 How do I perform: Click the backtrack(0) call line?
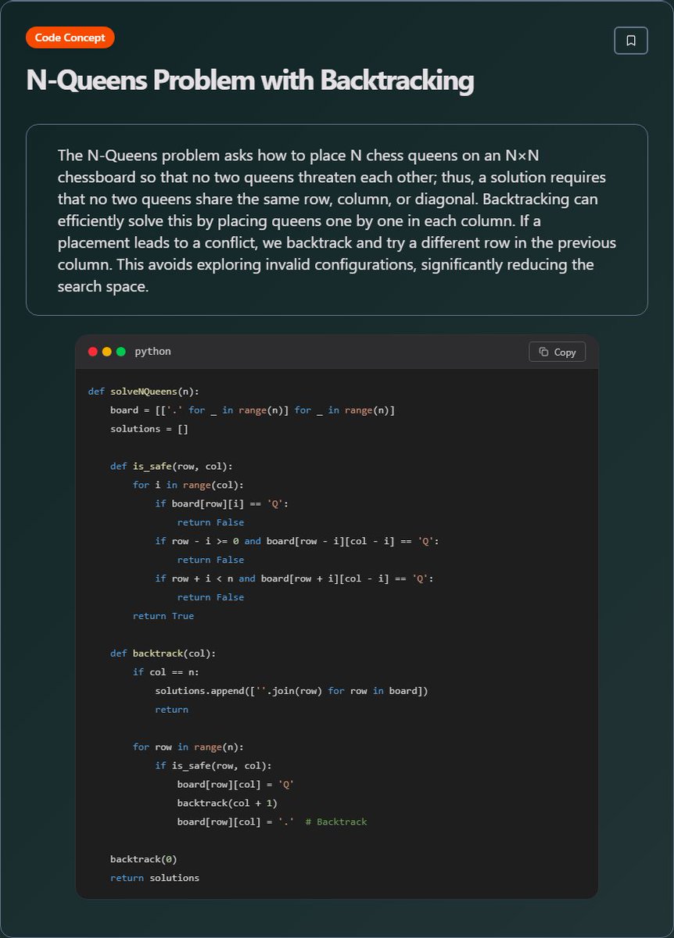(x=145, y=859)
